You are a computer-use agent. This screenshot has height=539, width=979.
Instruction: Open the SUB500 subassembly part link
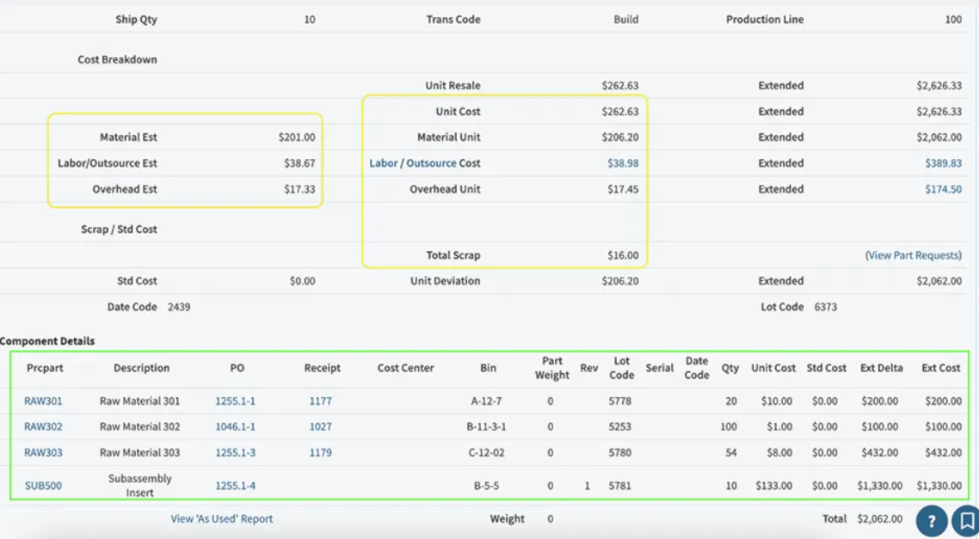click(x=43, y=486)
